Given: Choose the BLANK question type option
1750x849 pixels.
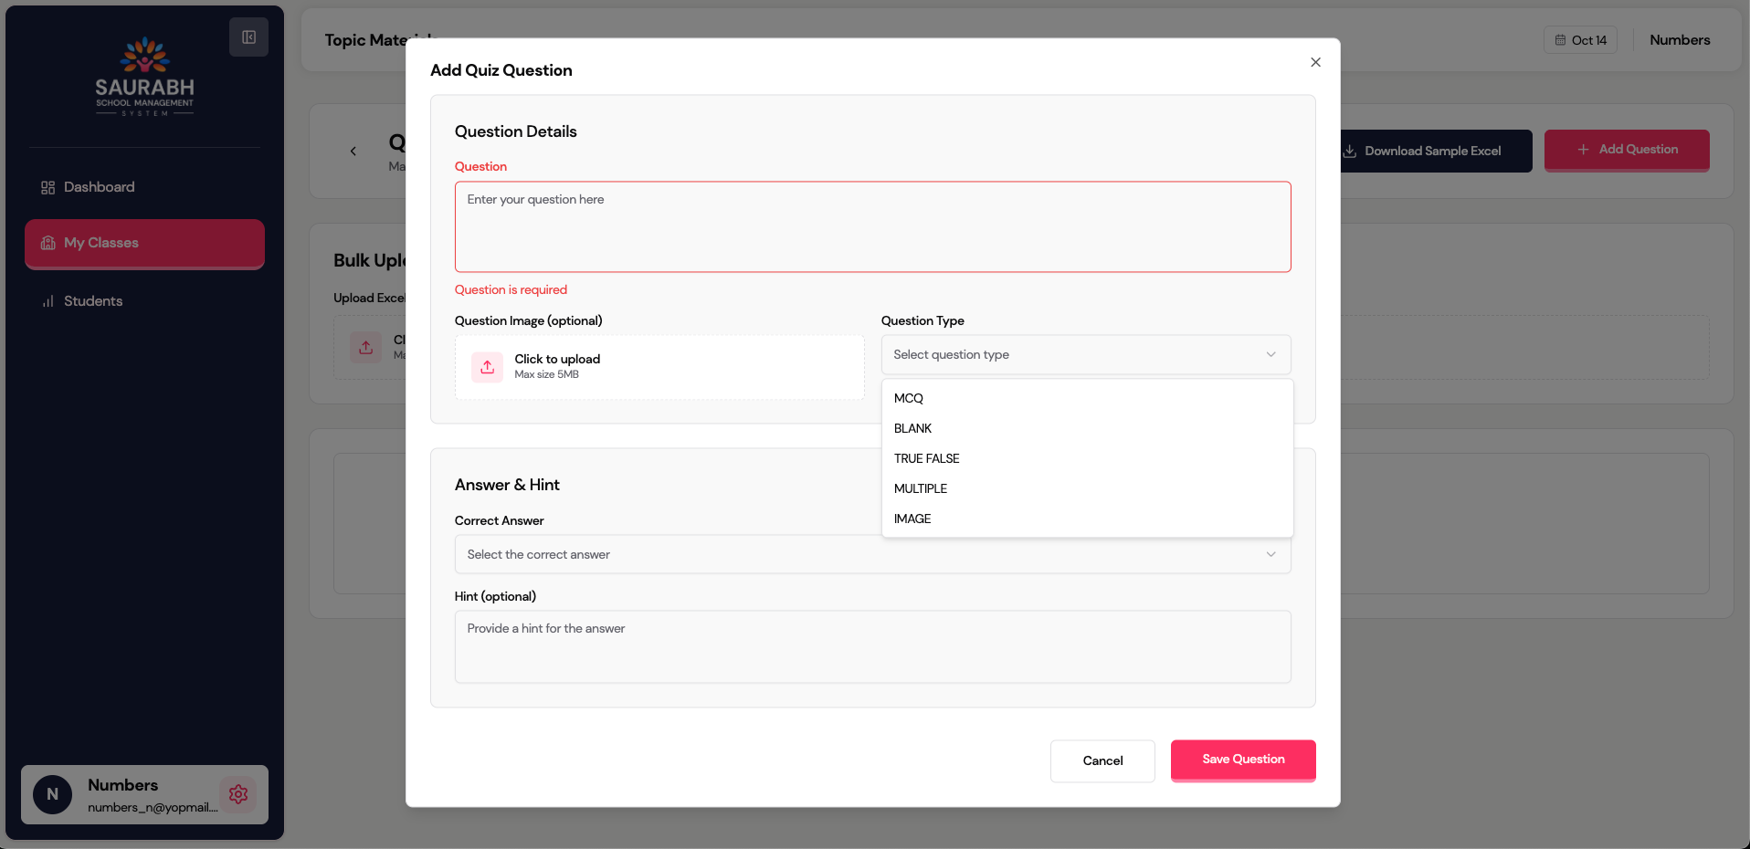Looking at the screenshot, I should click(912, 428).
